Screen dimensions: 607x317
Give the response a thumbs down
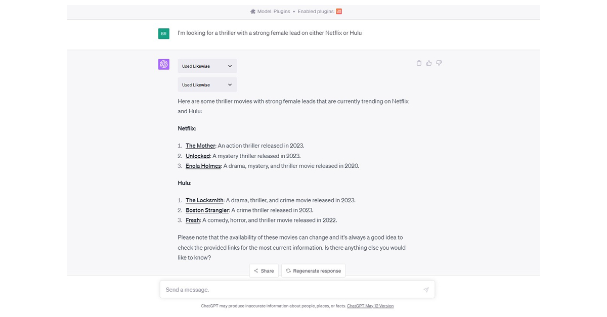(439, 63)
